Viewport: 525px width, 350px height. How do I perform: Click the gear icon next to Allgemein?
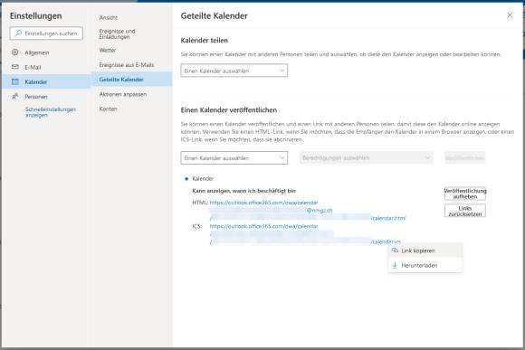[15, 52]
